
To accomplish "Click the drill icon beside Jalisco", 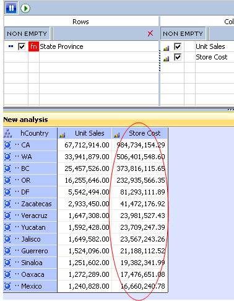I will point(7,239).
